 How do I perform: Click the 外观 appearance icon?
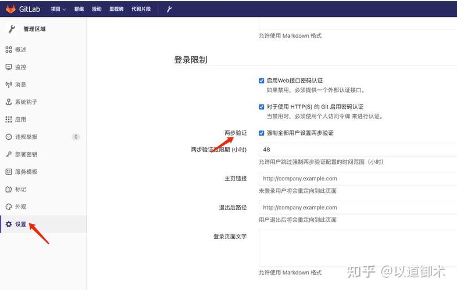pyautogui.click(x=9, y=206)
